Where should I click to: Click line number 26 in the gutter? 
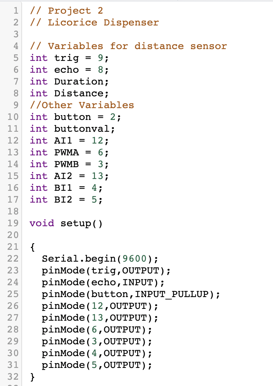click(13, 306)
